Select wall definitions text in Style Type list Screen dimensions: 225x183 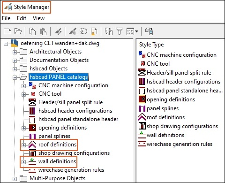point(165,135)
